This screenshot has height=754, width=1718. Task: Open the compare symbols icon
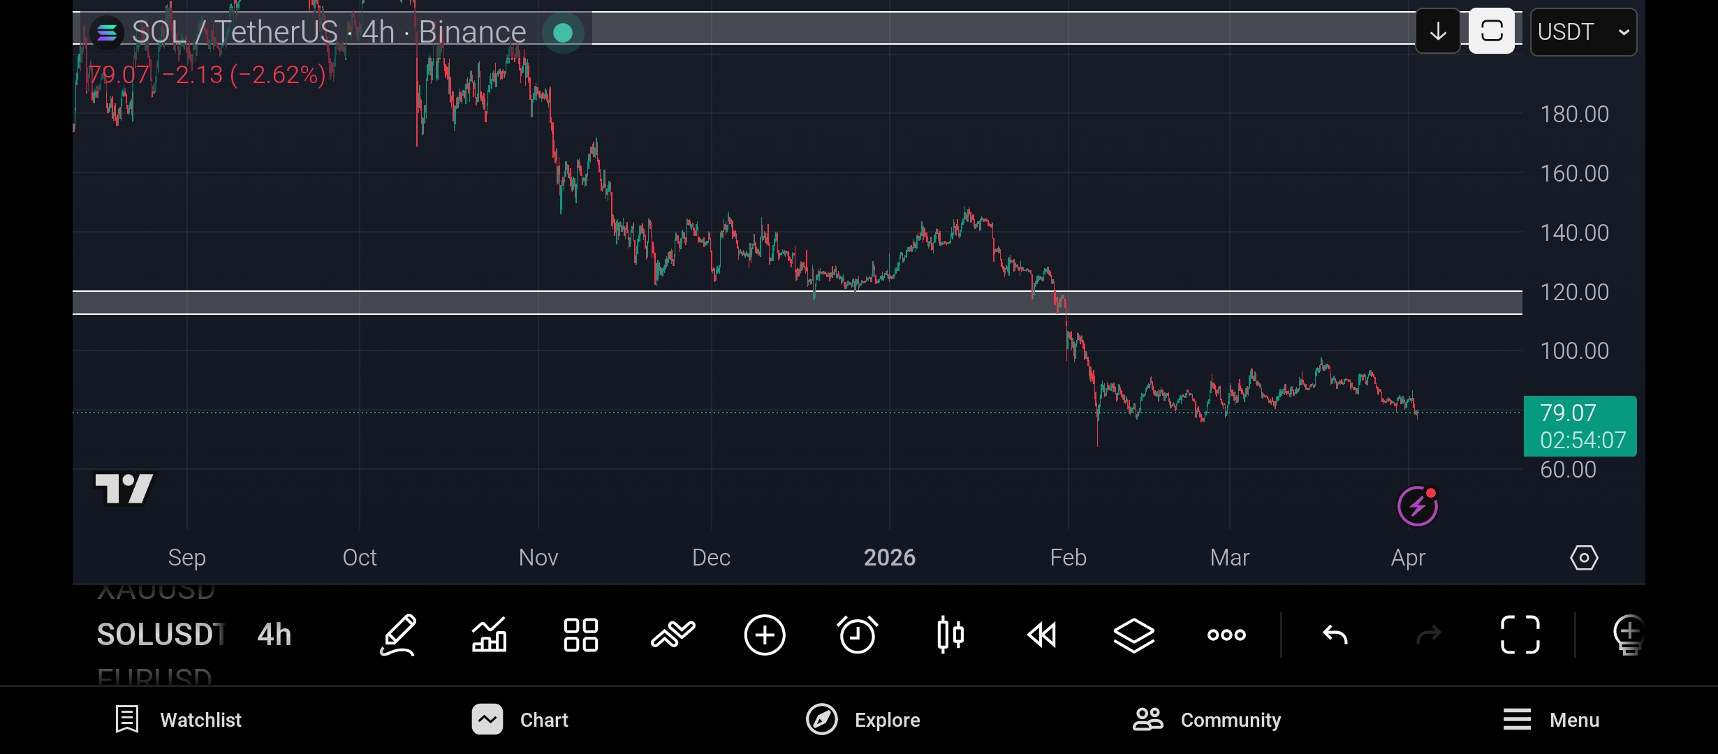(x=673, y=635)
